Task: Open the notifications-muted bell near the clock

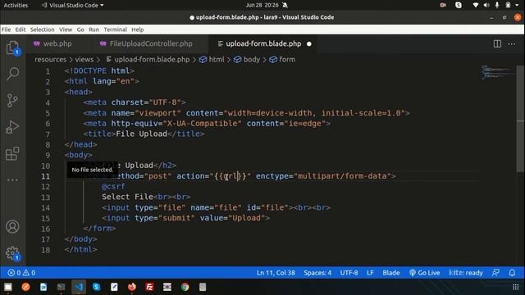Action: point(285,5)
